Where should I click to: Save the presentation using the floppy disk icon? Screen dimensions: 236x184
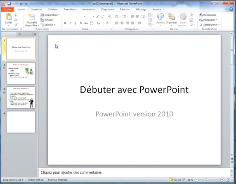coord(9,4)
